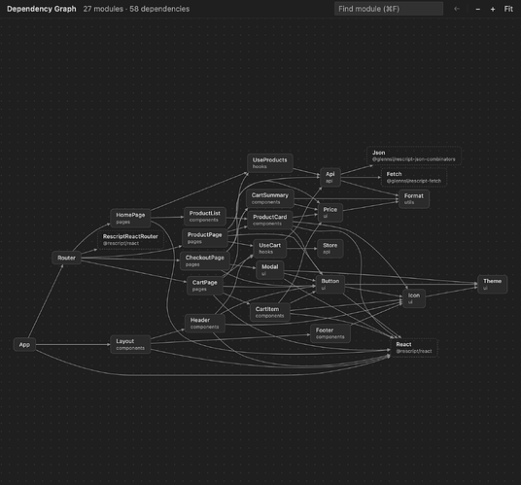Zoom in with the plus icon
Screen dimensions: 521x485
(x=493, y=9)
